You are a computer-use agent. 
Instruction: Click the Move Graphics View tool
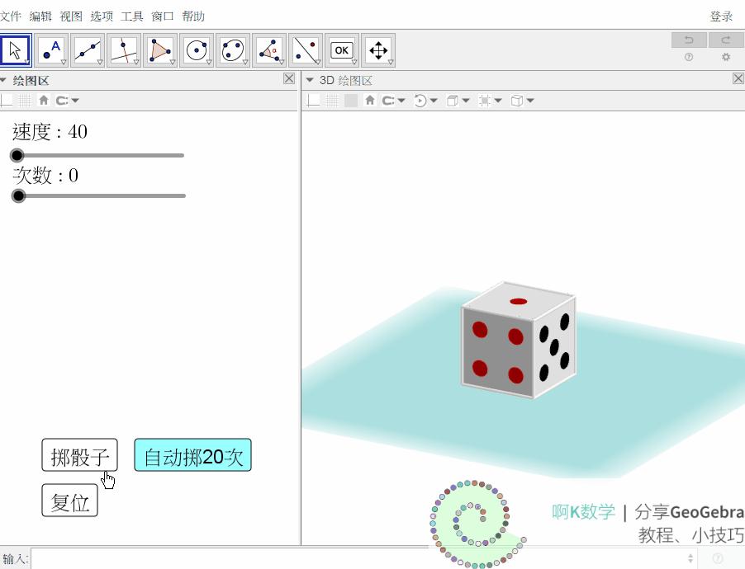(x=378, y=50)
